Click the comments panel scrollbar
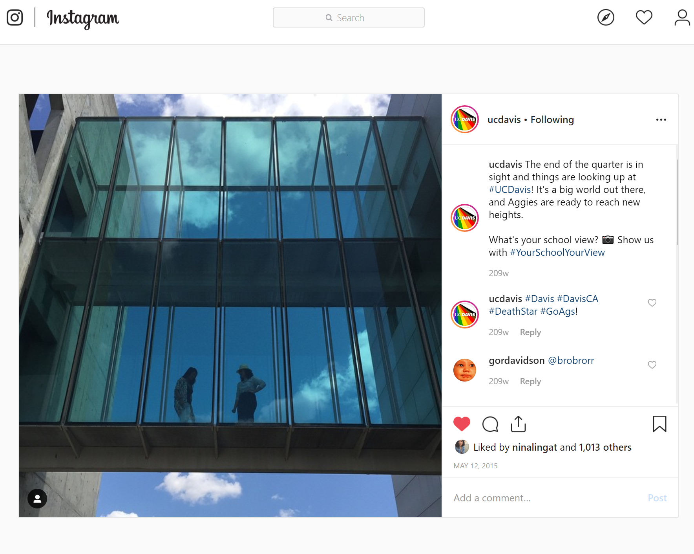Image resolution: width=694 pixels, height=554 pixels. point(677,202)
